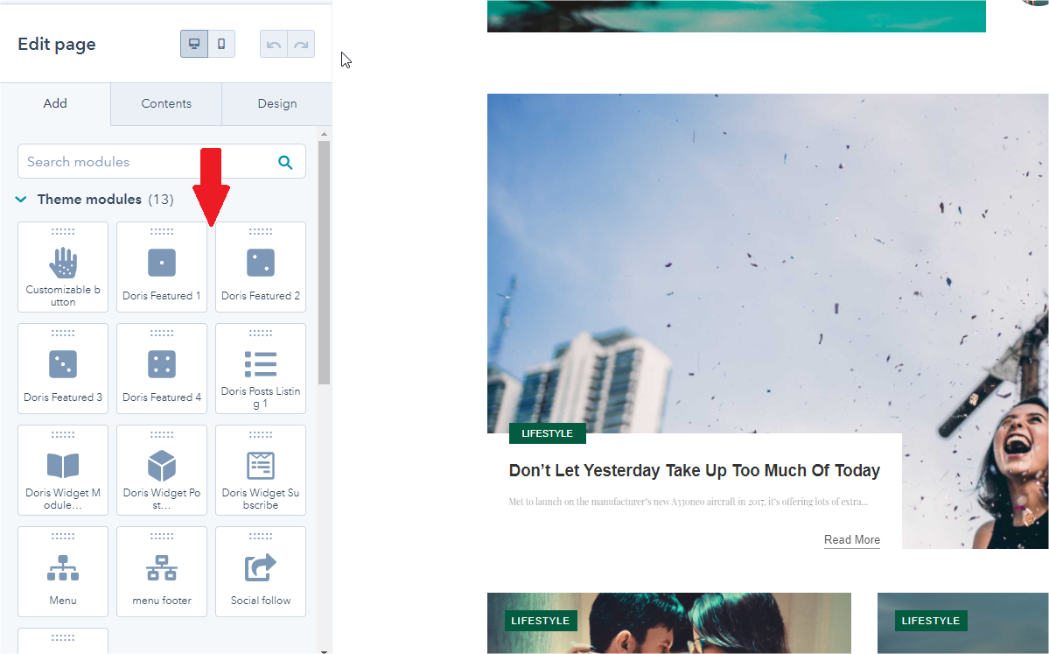This screenshot has height=654, width=1049.
Task: Select the Customizable button module icon
Action: click(63, 263)
